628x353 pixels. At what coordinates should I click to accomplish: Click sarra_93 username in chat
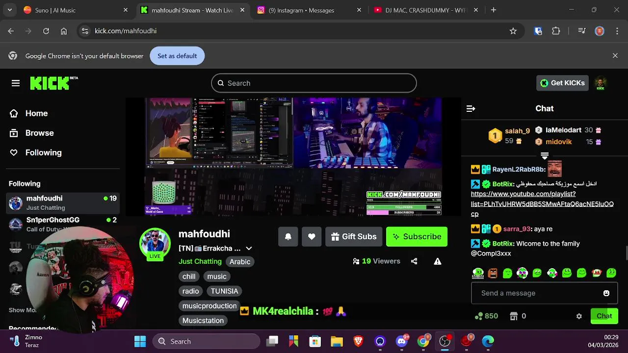[x=517, y=229]
